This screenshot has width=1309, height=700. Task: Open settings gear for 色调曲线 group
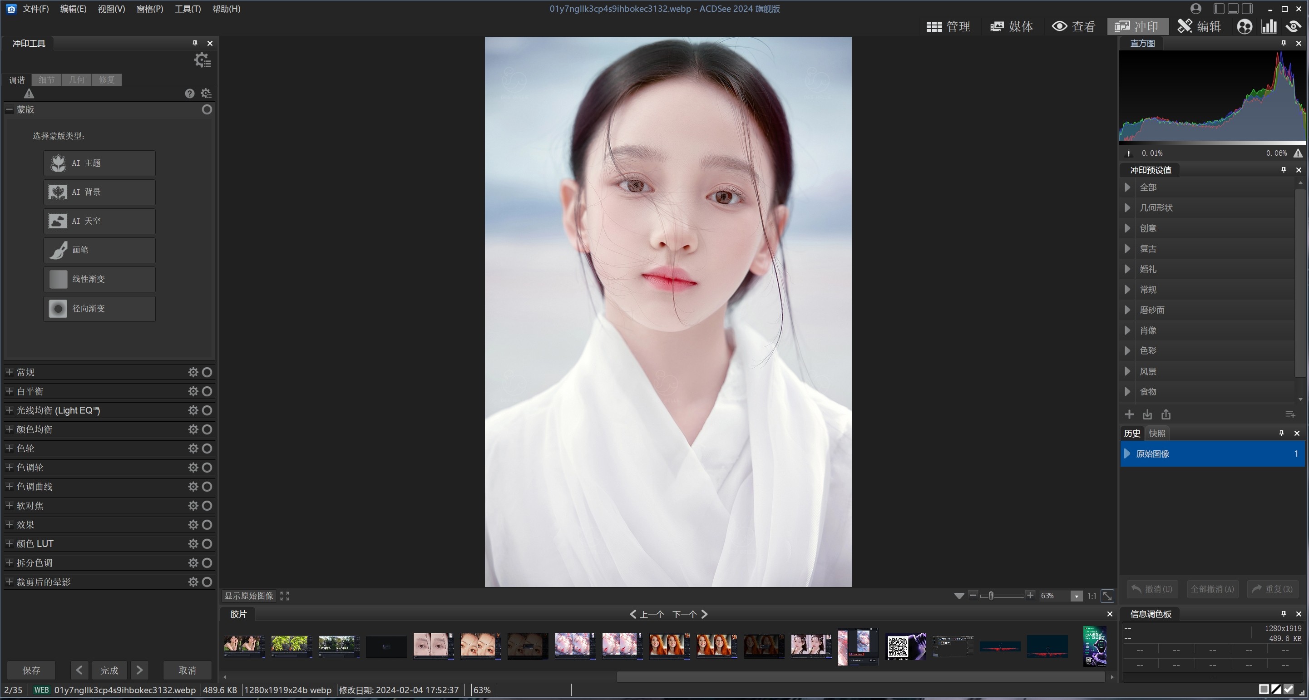193,487
